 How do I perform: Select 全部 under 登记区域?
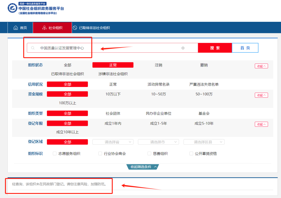coord(67,142)
